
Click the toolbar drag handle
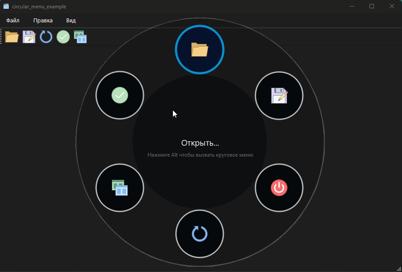[x=1, y=36]
